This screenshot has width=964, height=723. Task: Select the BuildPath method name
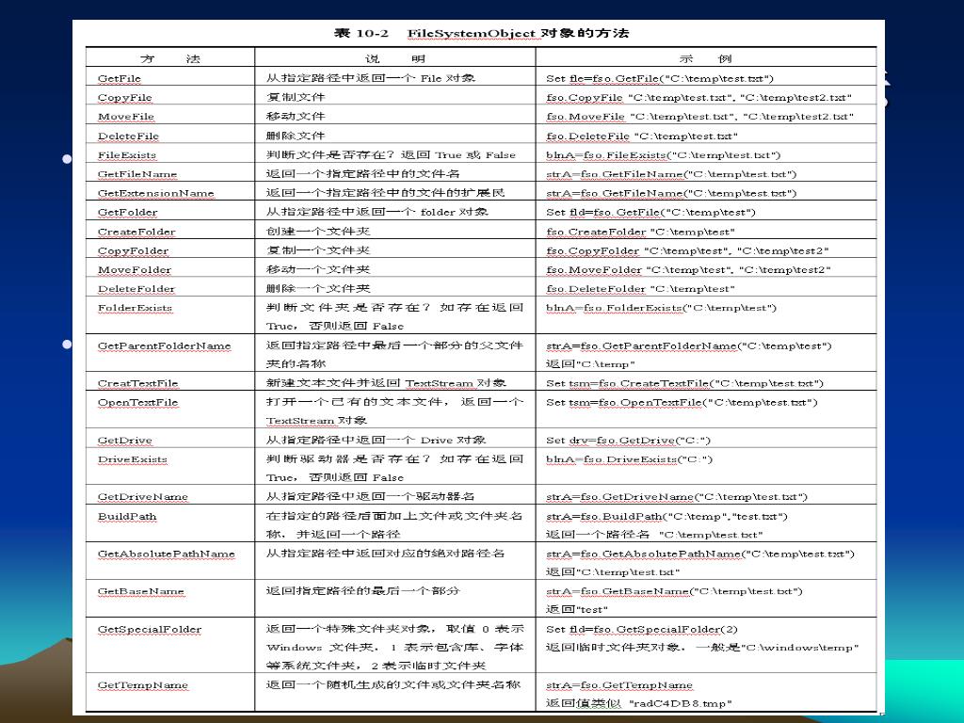(127, 517)
